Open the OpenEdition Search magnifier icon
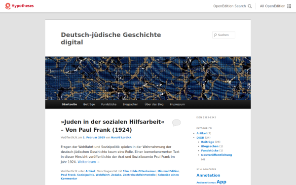Viewport: 296px width, 185px height. click(x=250, y=6)
